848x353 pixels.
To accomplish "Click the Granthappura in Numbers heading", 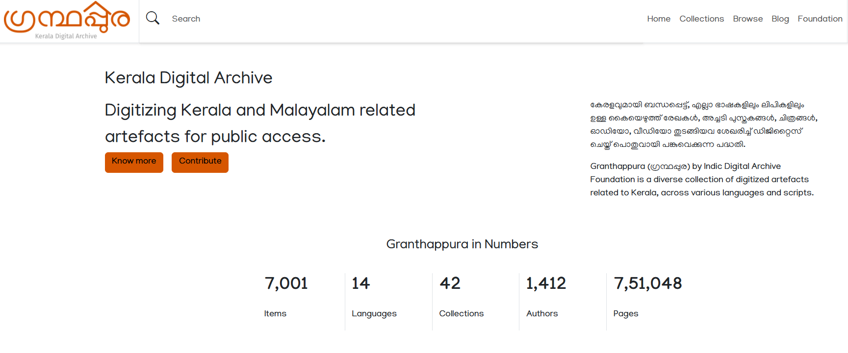I will tap(462, 244).
